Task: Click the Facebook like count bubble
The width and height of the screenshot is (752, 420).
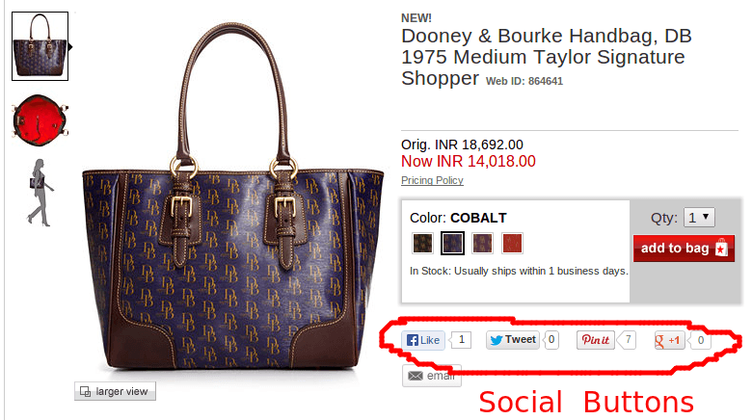Action: [x=461, y=340]
